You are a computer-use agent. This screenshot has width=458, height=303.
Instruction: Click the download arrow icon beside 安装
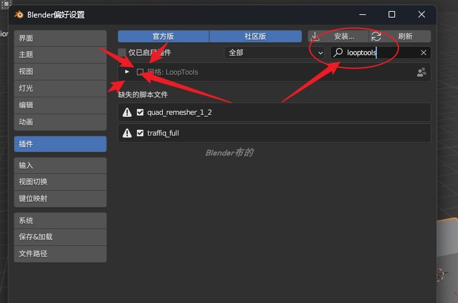(315, 36)
